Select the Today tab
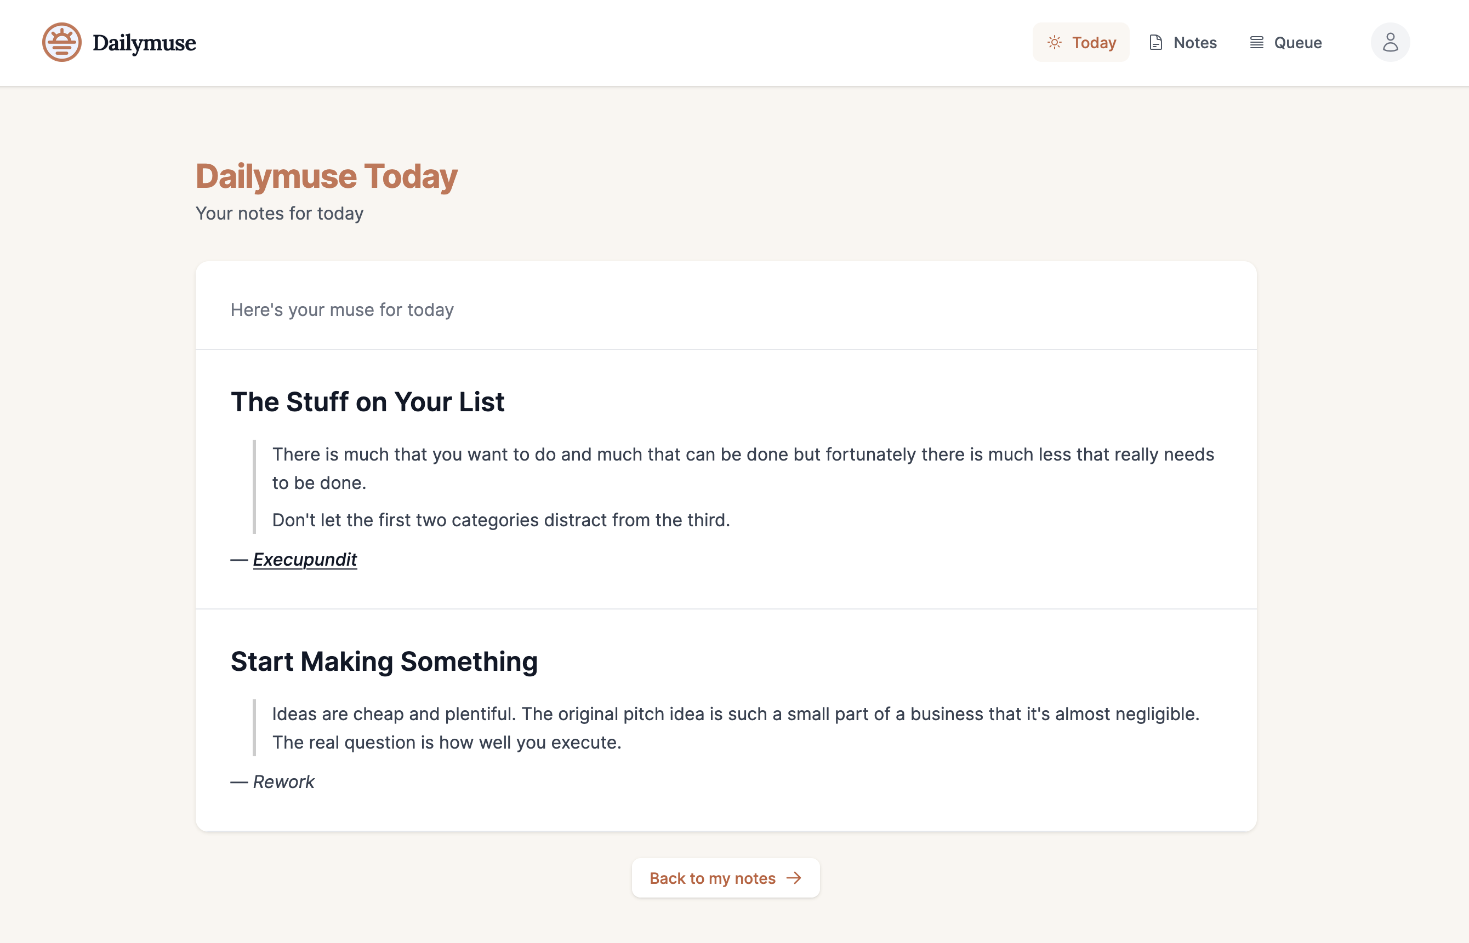 click(x=1080, y=42)
